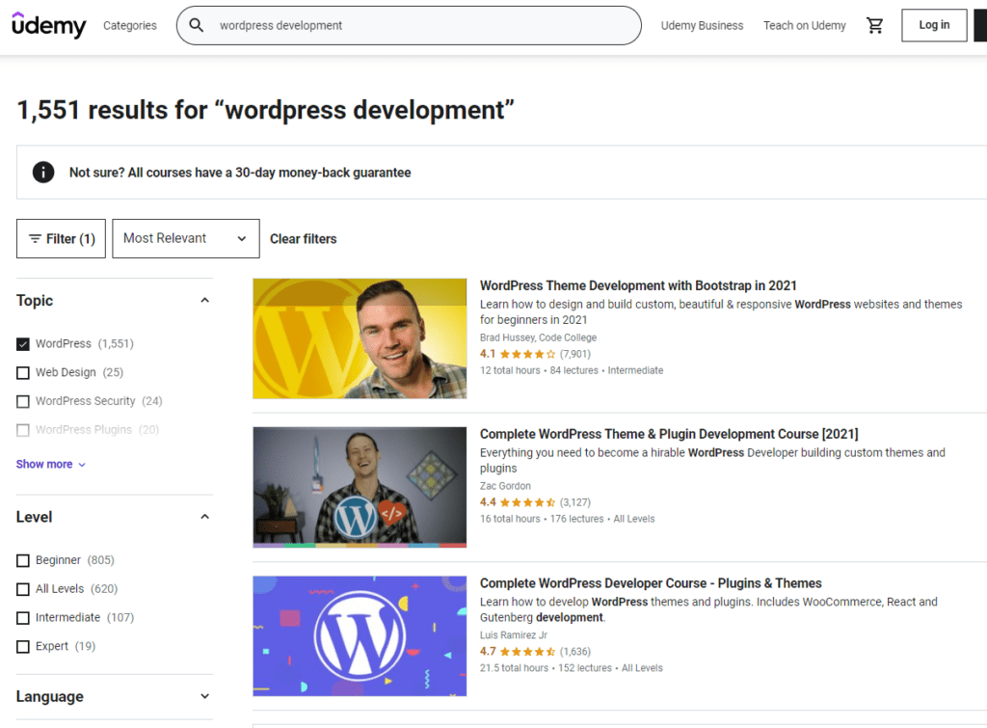Image resolution: width=987 pixels, height=728 pixels.
Task: Collapse the Topic section
Action: (x=204, y=300)
